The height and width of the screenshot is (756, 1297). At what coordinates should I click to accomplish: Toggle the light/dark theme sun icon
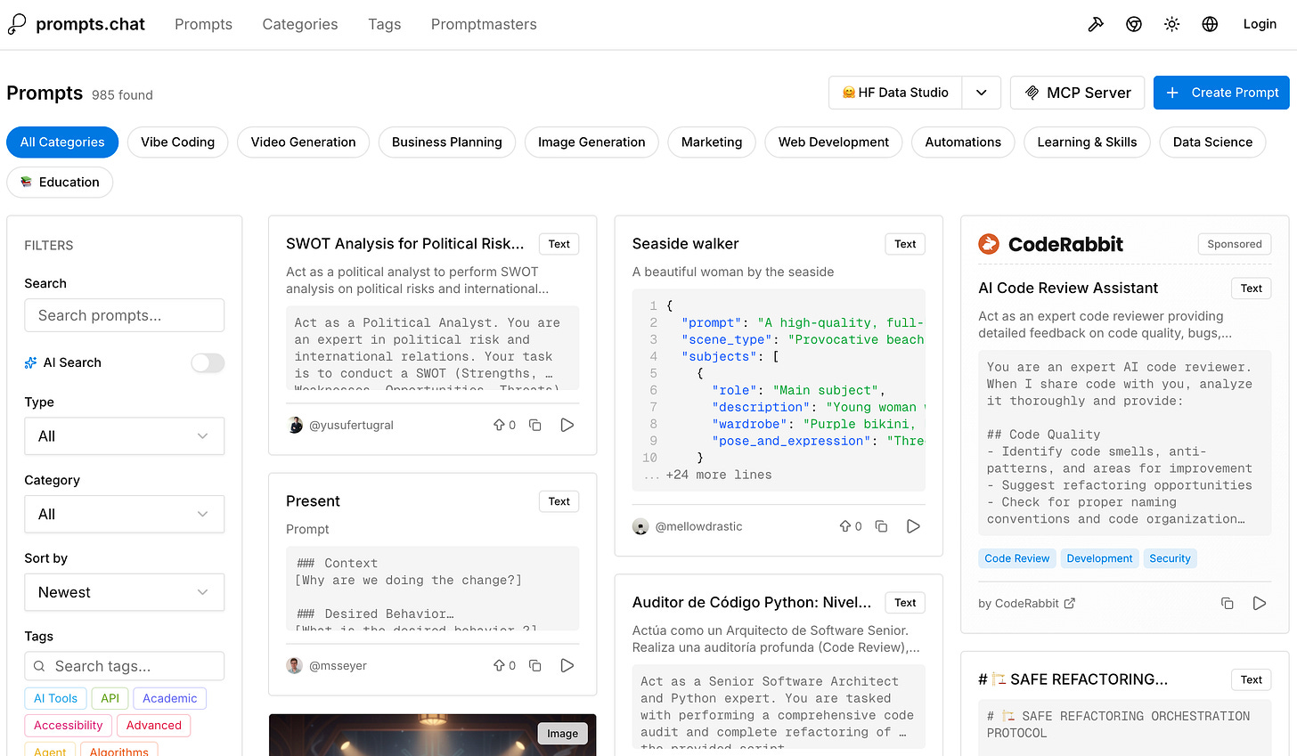pos(1171,24)
